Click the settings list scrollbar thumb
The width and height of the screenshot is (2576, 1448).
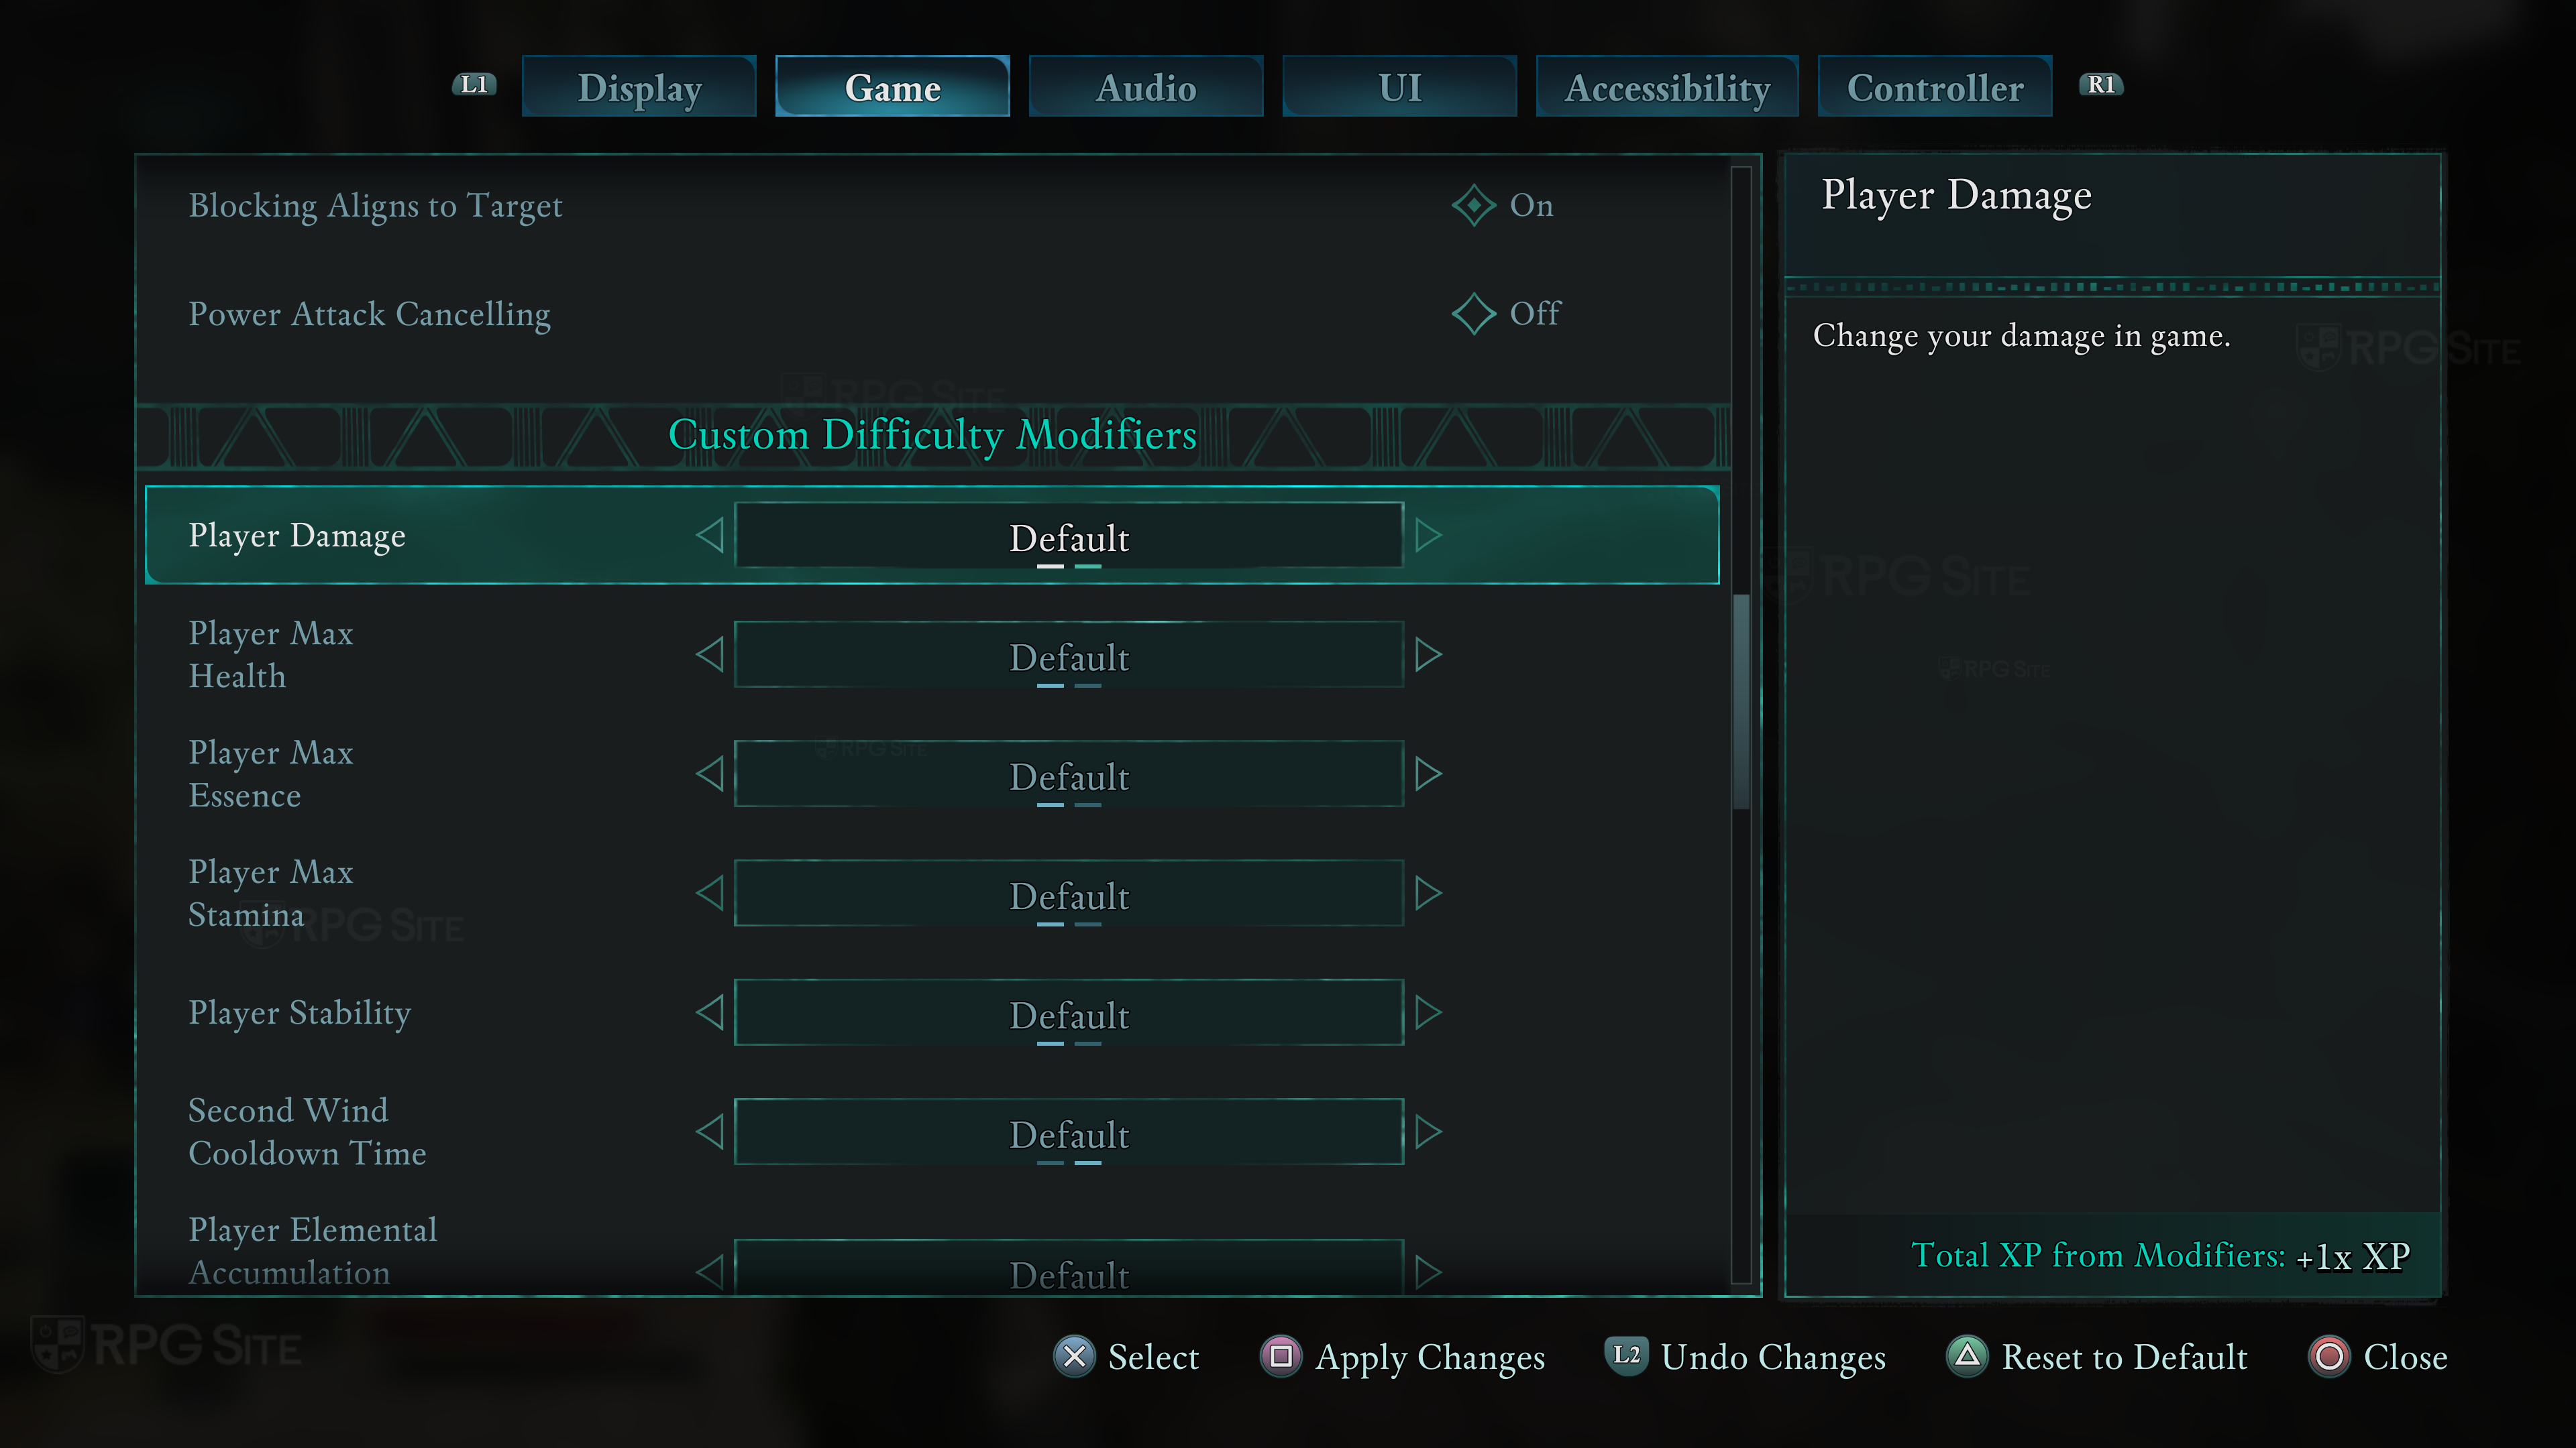tap(1741, 699)
